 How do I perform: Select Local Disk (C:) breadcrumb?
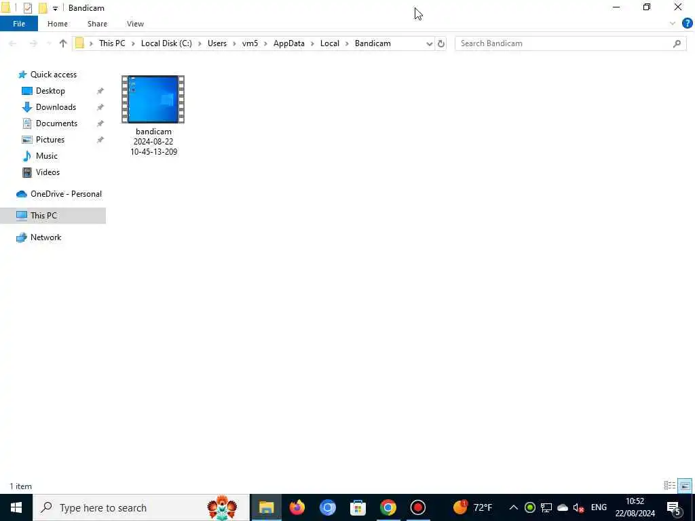click(166, 43)
